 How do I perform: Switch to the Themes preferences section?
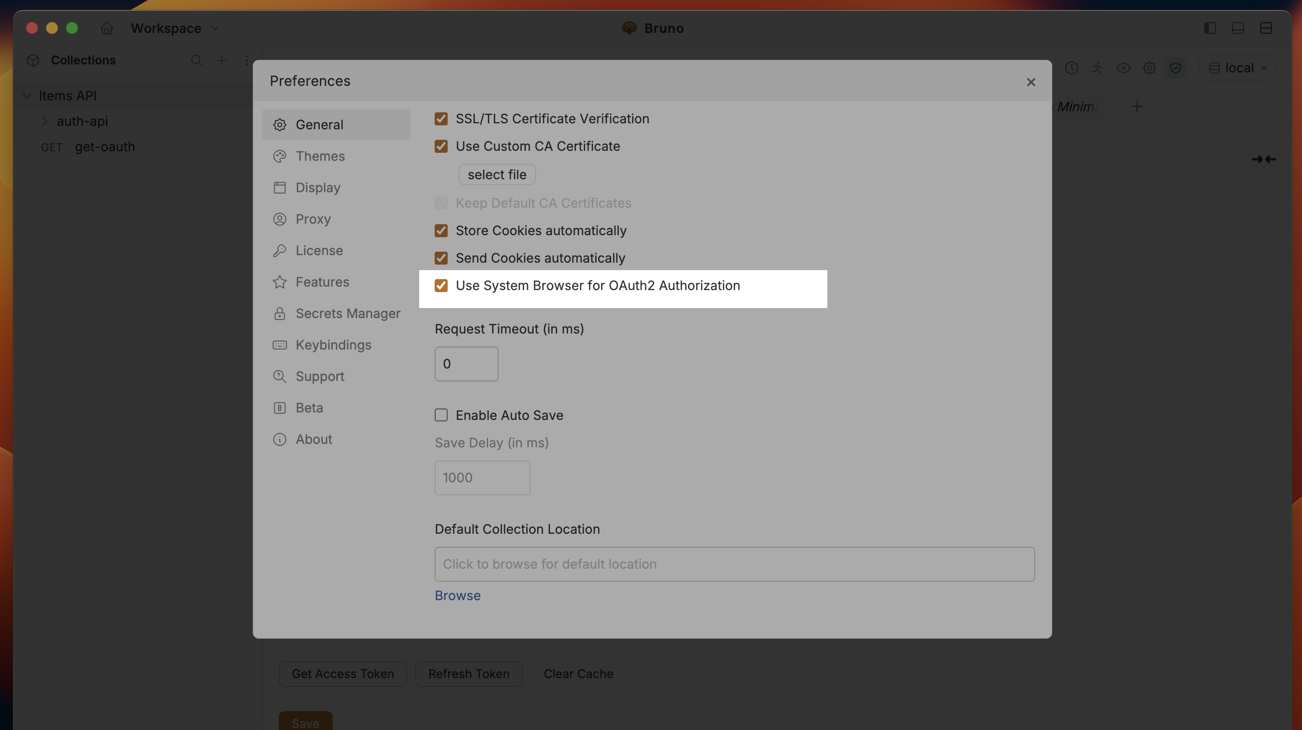point(320,156)
